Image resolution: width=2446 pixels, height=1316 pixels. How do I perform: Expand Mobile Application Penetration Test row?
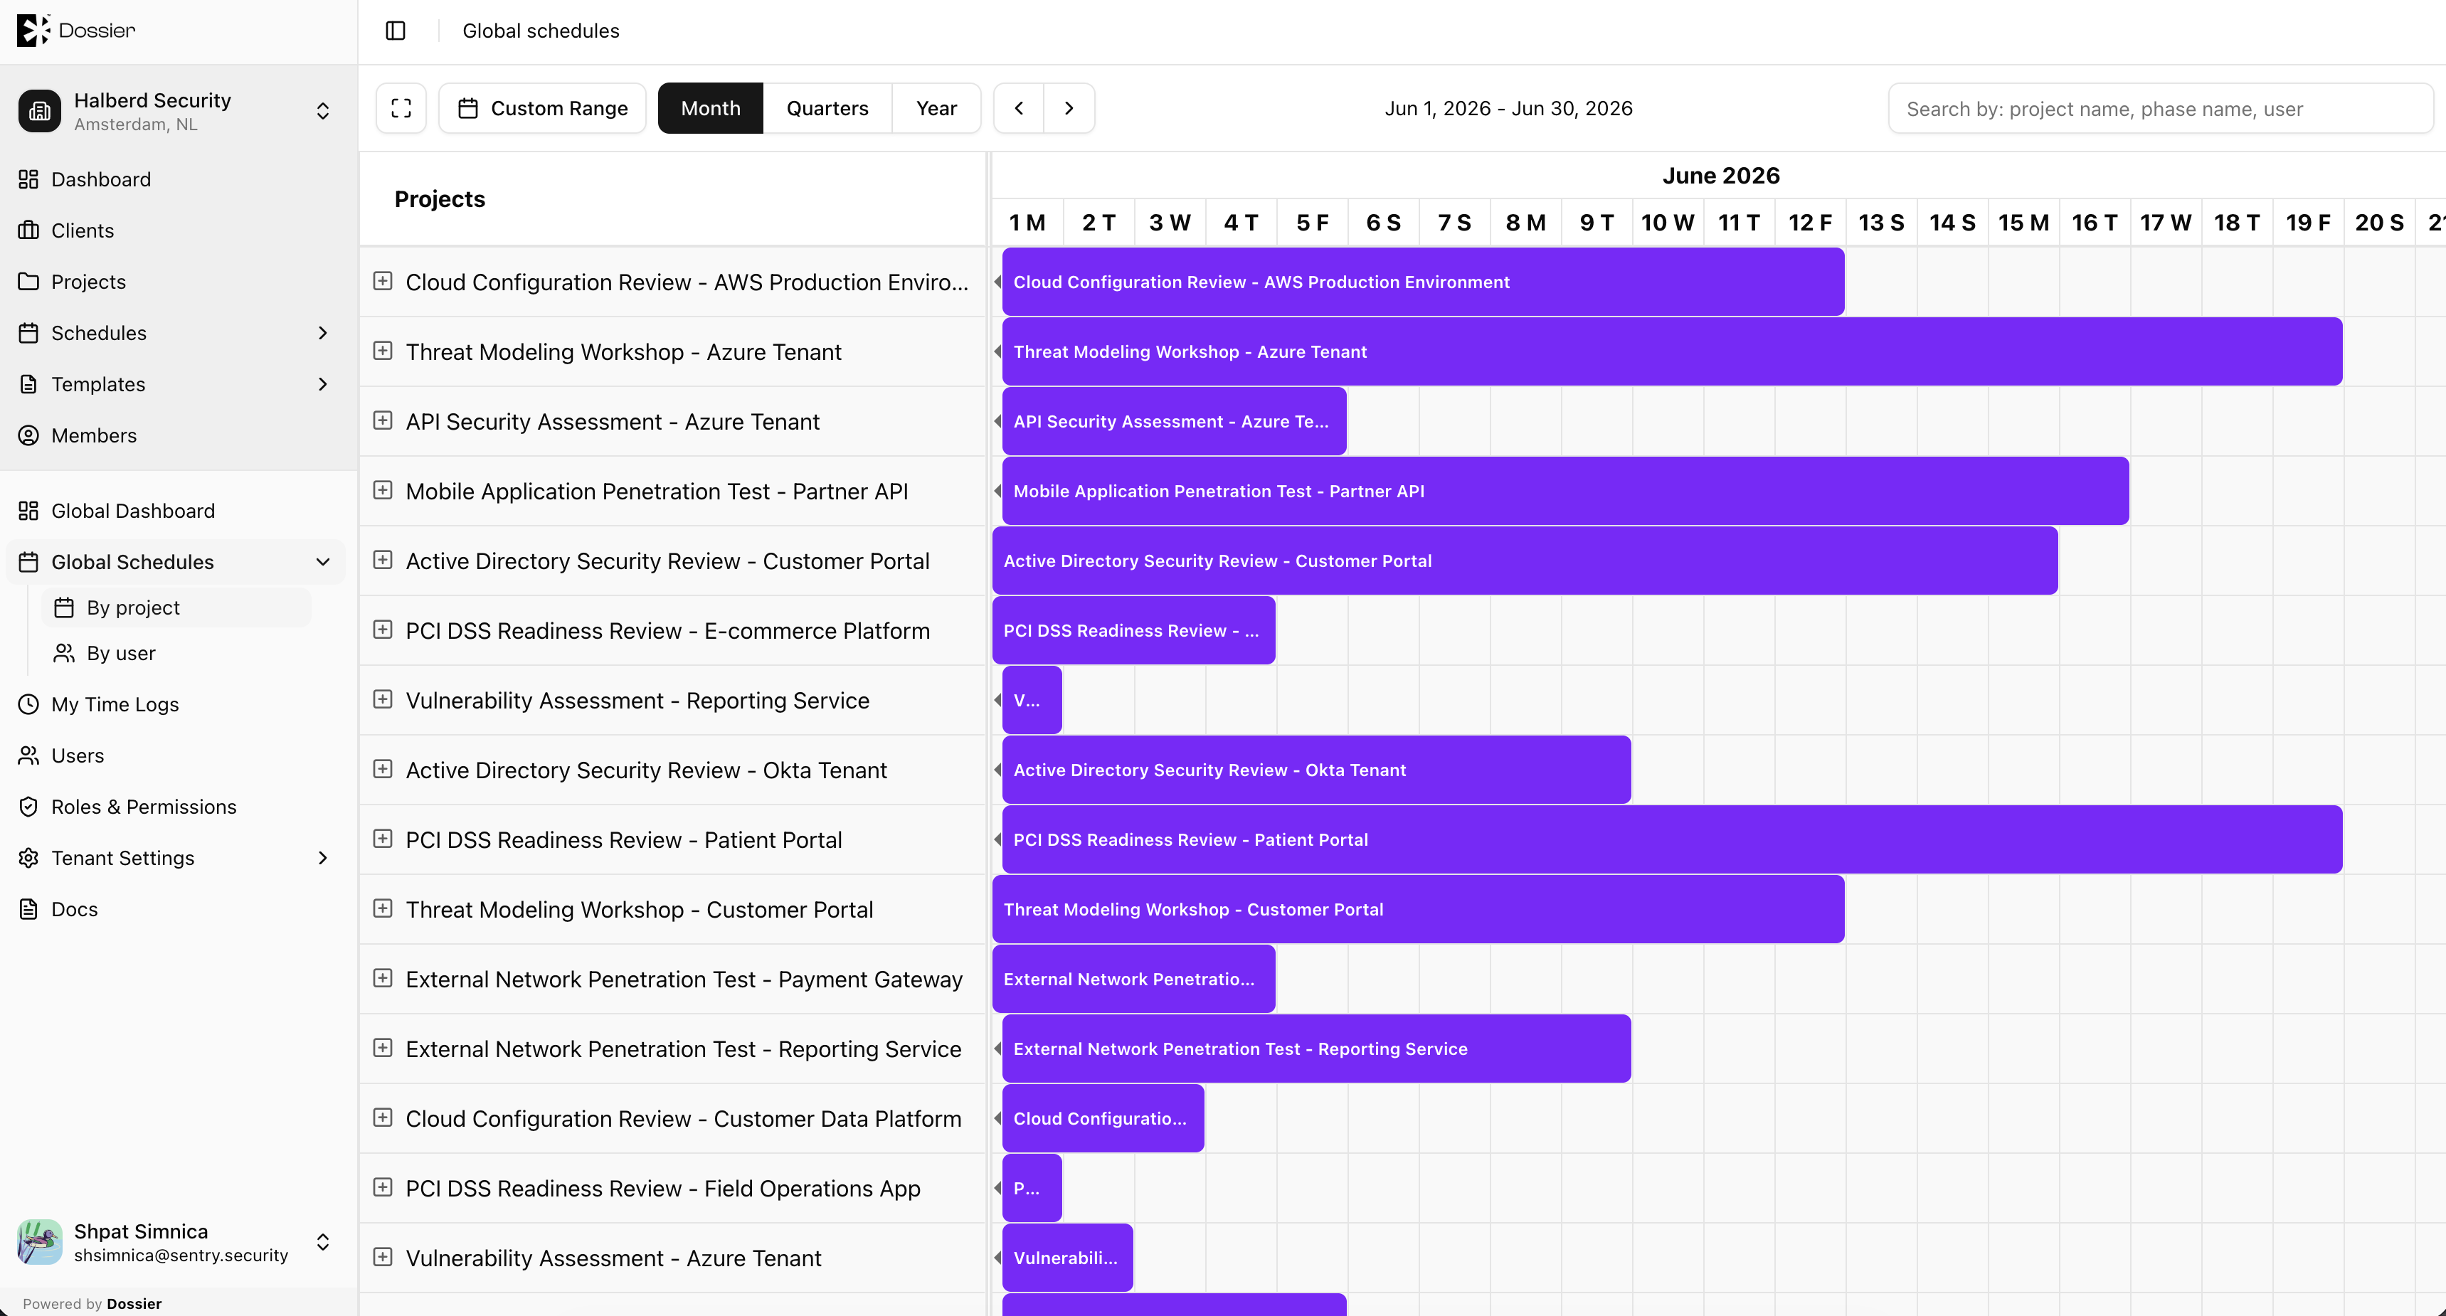pyautogui.click(x=383, y=491)
